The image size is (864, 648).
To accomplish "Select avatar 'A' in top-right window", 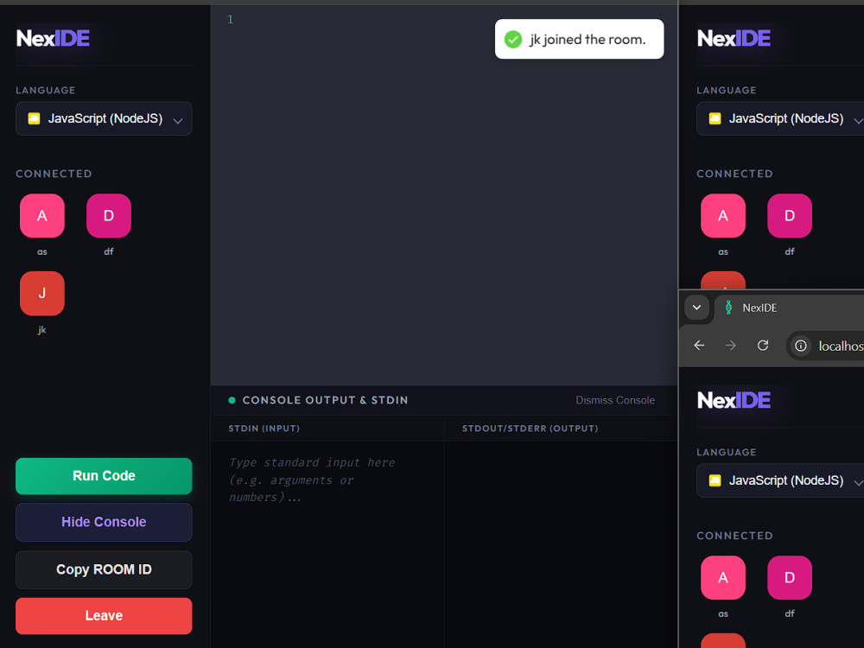I will coord(723,215).
